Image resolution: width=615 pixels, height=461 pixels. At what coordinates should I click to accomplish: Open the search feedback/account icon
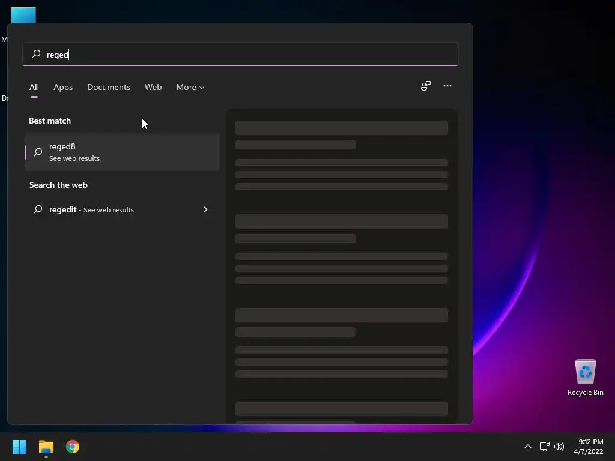coord(426,86)
